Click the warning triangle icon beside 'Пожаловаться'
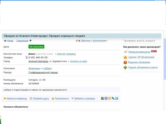The image size is (166, 124). [x=53, y=98]
